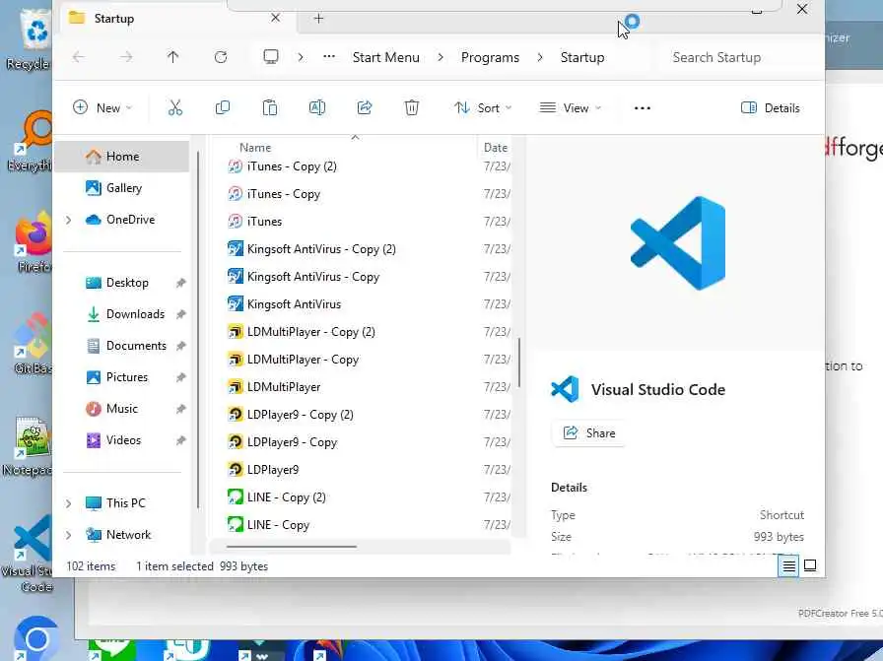Go up one folder level
The width and height of the screenshot is (883, 661).
point(172,57)
